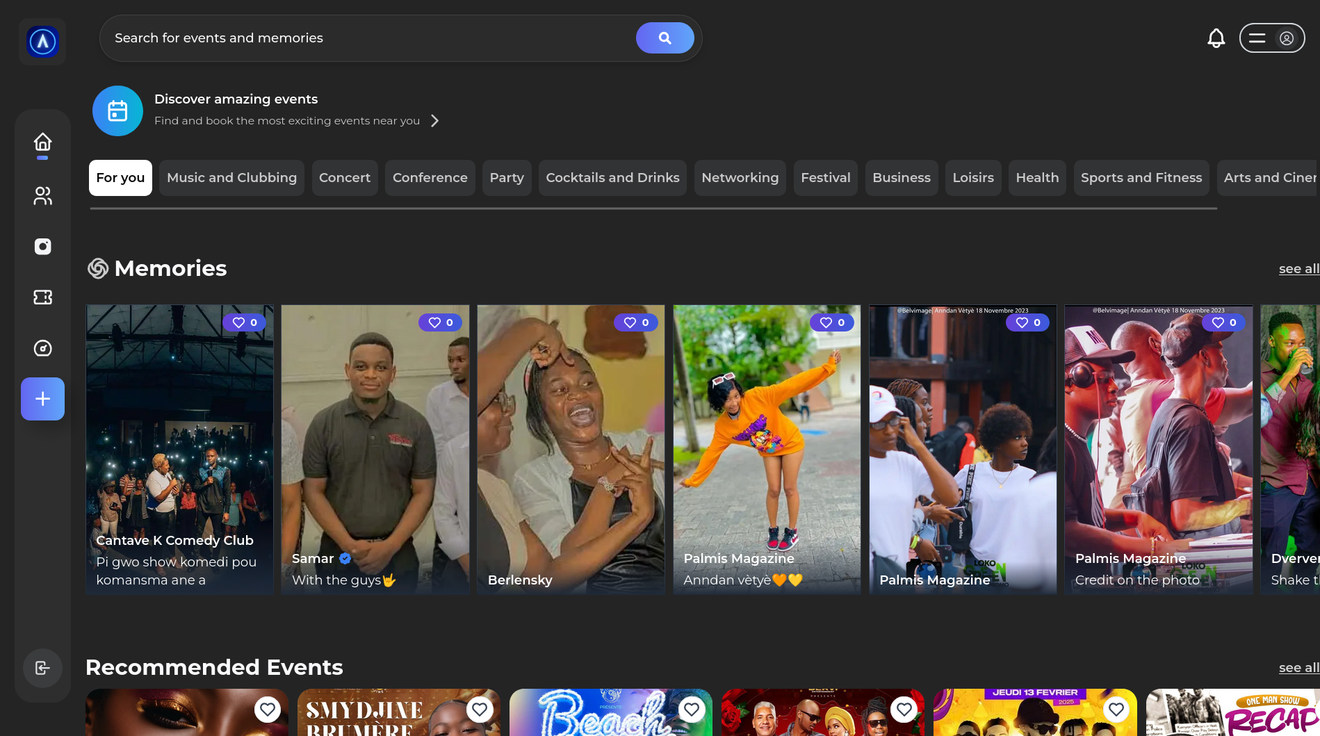Select the For you tab

pos(120,178)
